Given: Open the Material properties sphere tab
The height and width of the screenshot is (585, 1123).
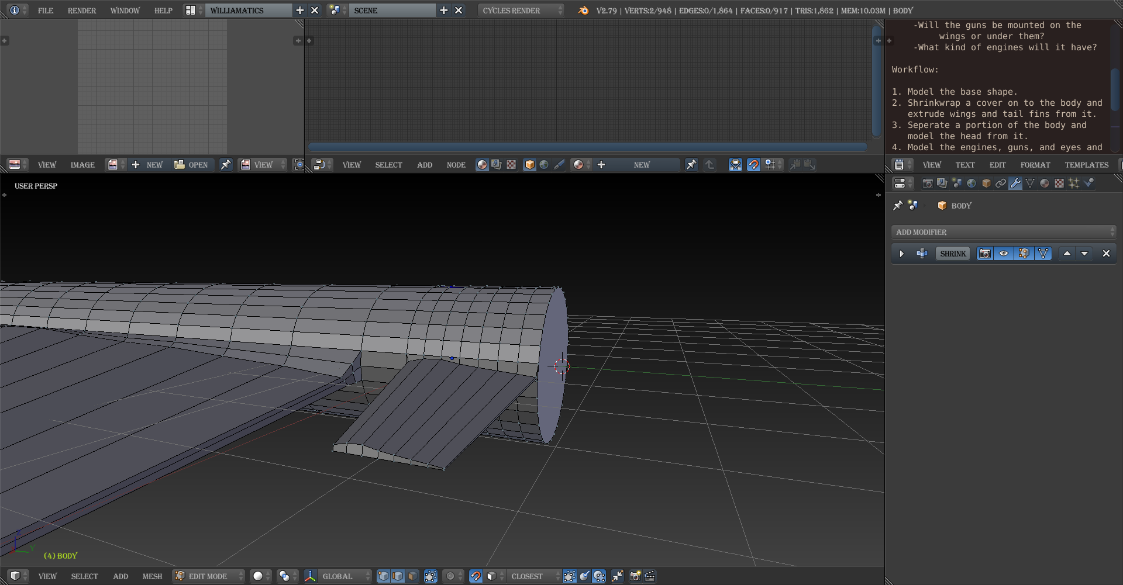Looking at the screenshot, I should (1045, 184).
